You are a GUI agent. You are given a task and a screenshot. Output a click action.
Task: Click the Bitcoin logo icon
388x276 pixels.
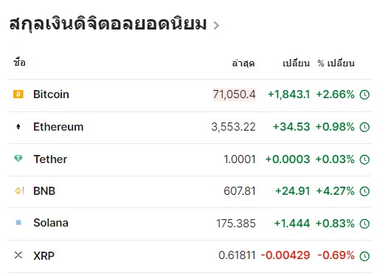18,94
